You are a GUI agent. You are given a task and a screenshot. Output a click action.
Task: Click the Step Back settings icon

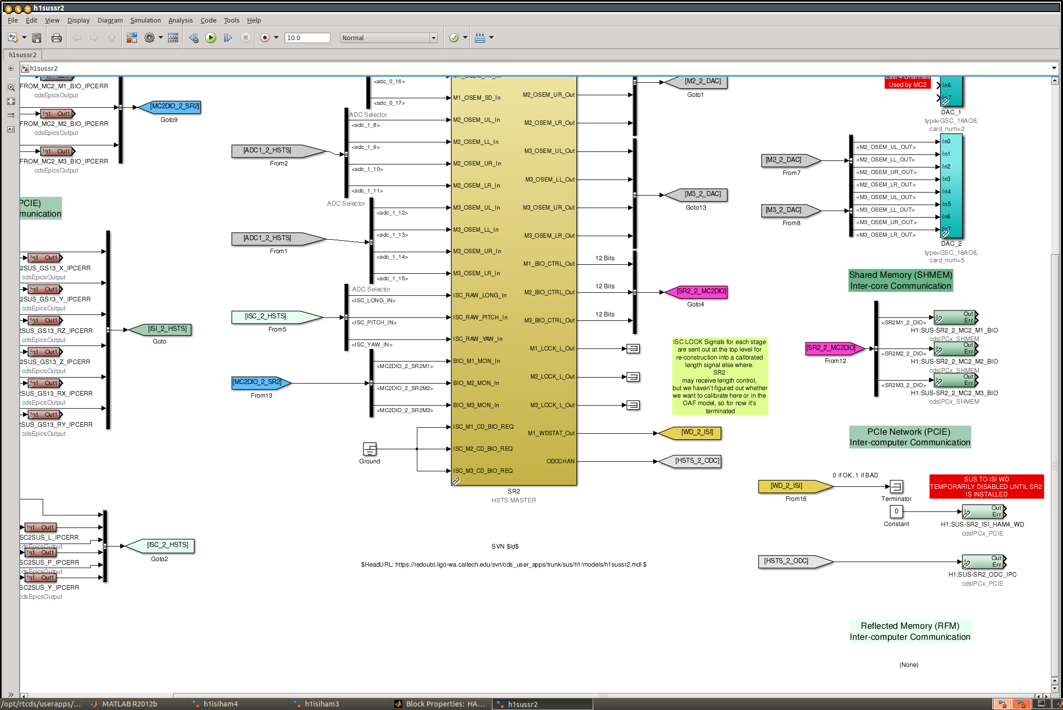(194, 38)
